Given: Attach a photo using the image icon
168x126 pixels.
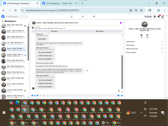Looking at the screenshot, I should (x=35, y=95).
